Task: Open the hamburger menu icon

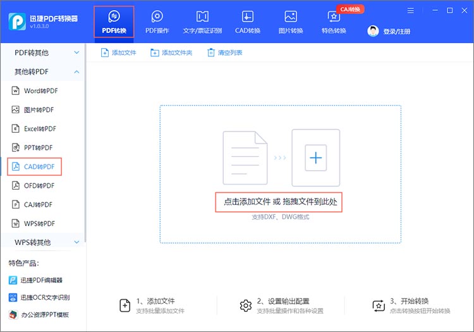Action: click(x=411, y=11)
